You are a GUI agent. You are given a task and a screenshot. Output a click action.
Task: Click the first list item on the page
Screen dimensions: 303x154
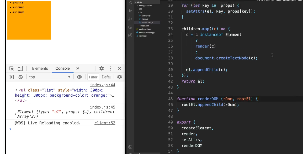(18, 3)
